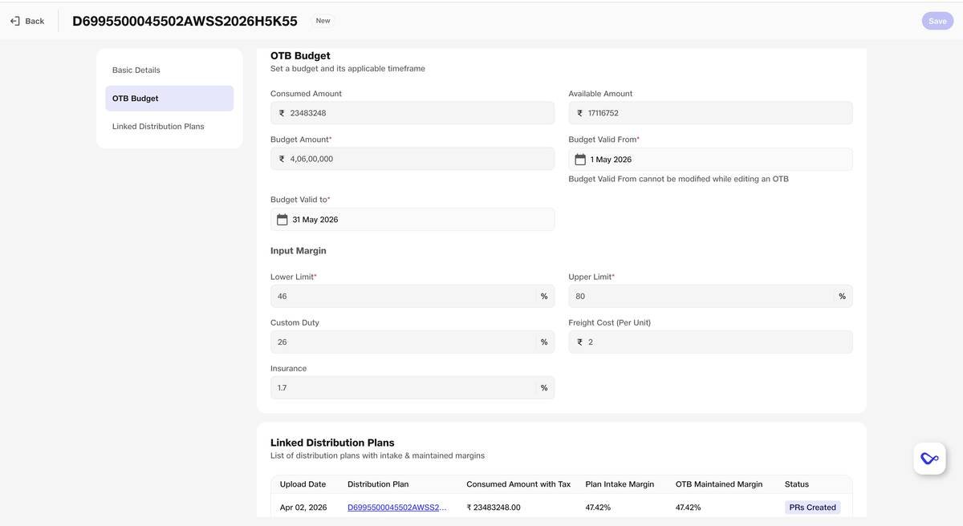Viewport: 963px width, 526px height.
Task: Click percent suffix of Custom Duty field
Action: pyautogui.click(x=544, y=342)
